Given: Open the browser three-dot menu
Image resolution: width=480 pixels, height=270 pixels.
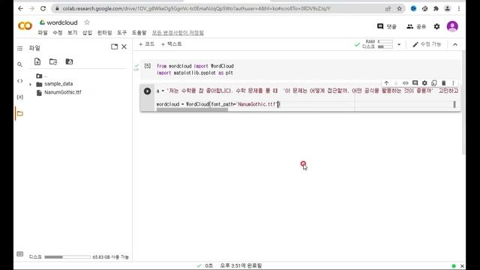Looking at the screenshot, I should pos(459,8).
